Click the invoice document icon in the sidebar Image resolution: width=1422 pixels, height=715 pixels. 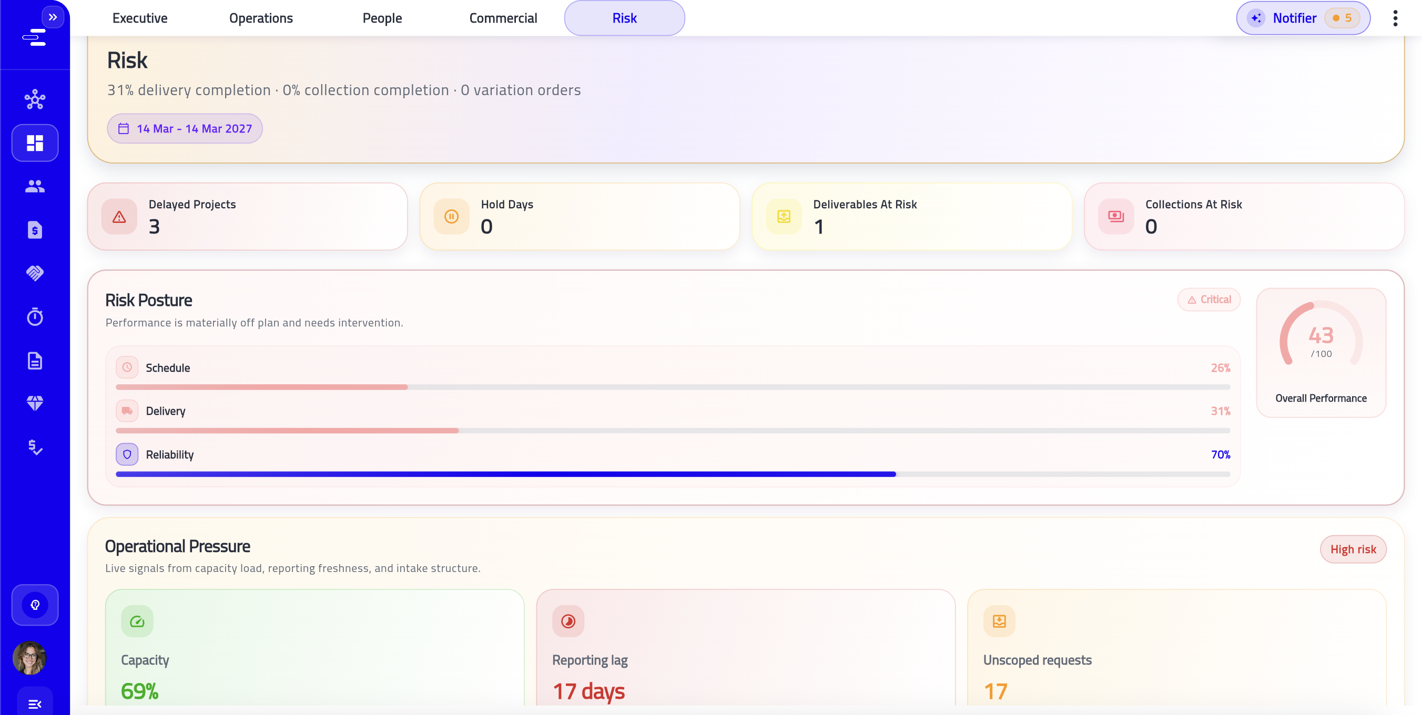point(35,230)
